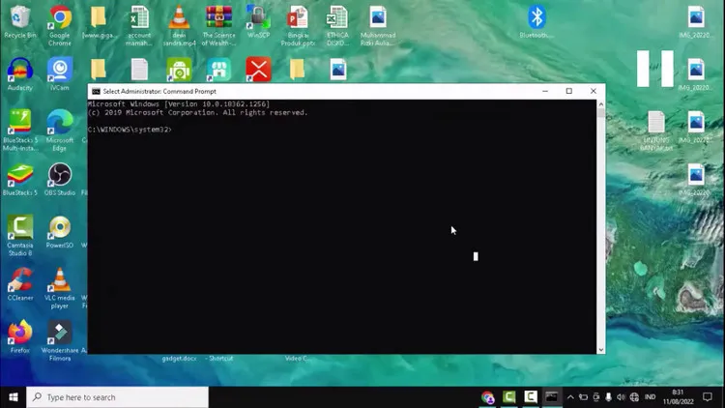Open the Recycle Bin desktop icon

click(19, 22)
